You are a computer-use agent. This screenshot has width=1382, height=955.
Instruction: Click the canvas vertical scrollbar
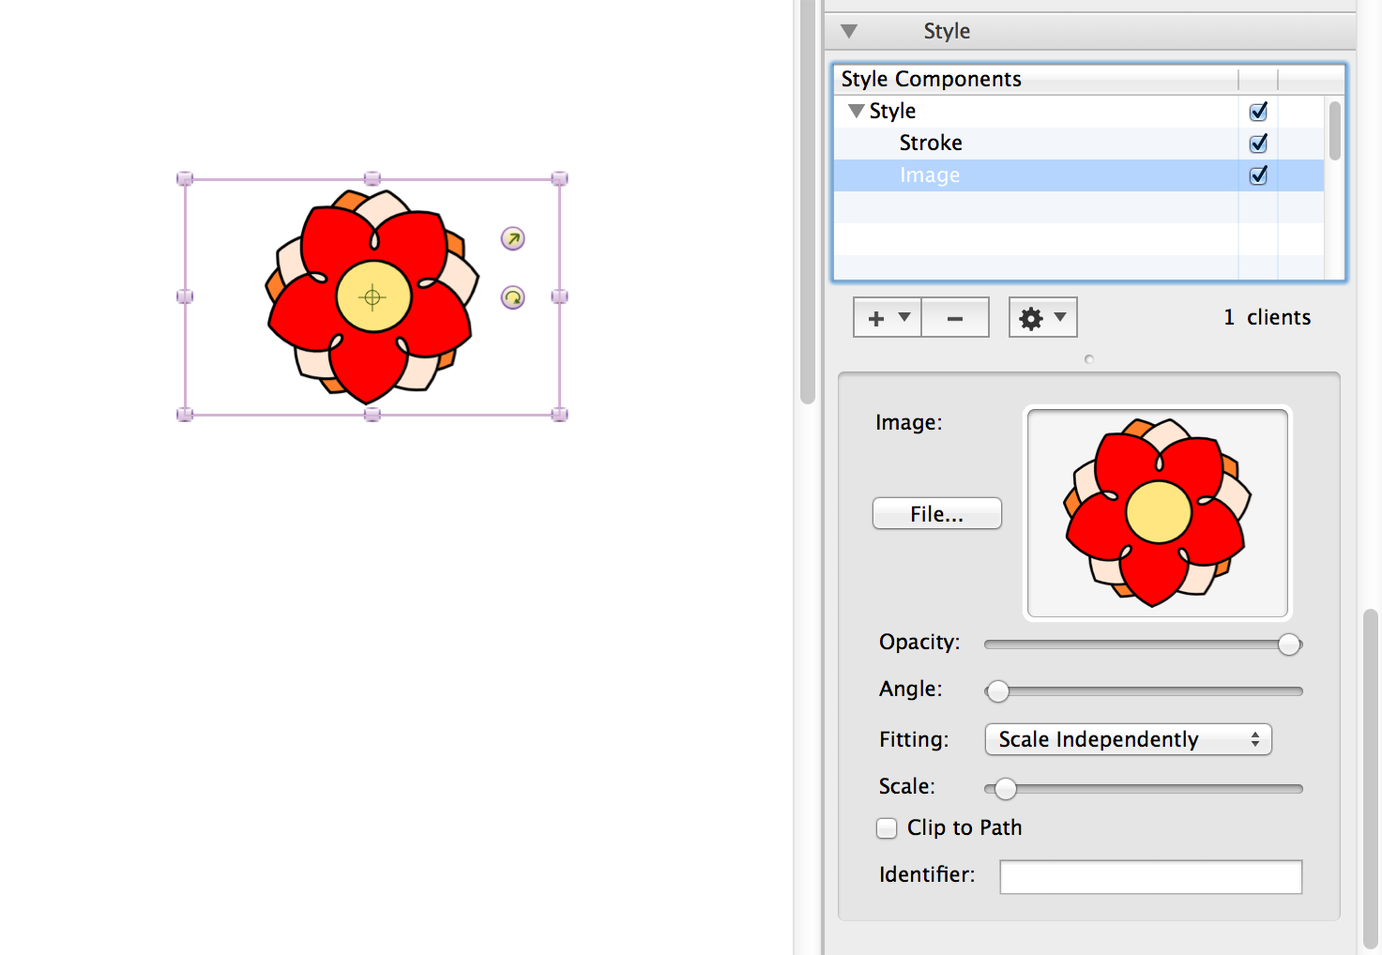point(808,202)
